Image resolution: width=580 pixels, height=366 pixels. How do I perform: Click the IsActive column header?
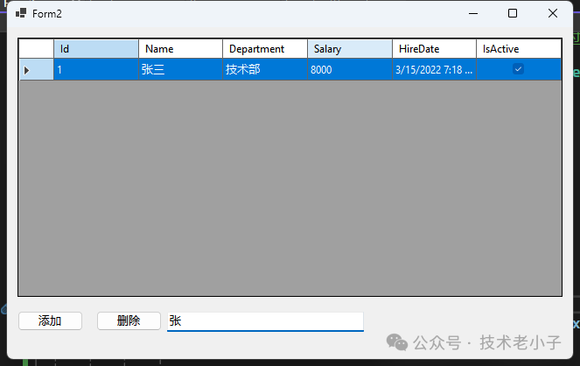518,49
